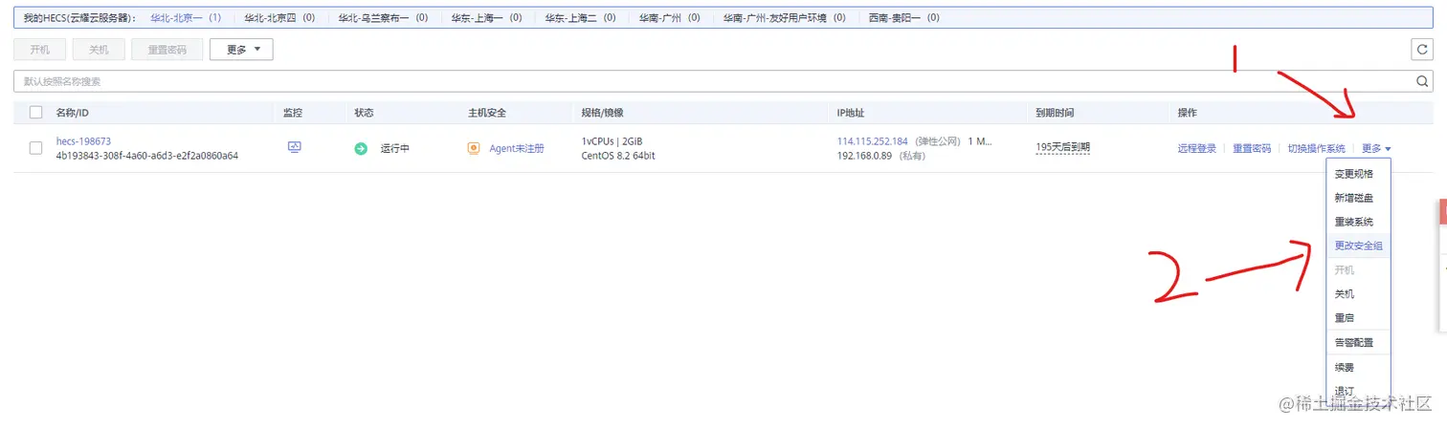Click the CentOS 8.2 64bit image text

(x=618, y=156)
